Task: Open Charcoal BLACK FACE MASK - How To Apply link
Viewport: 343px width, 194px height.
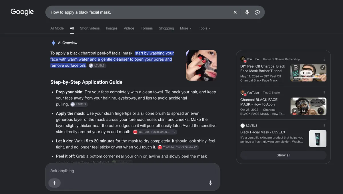Action: pyautogui.click(x=259, y=102)
